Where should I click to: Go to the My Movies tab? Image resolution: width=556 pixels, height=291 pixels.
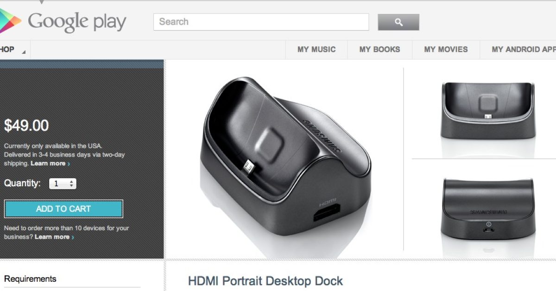[446, 49]
